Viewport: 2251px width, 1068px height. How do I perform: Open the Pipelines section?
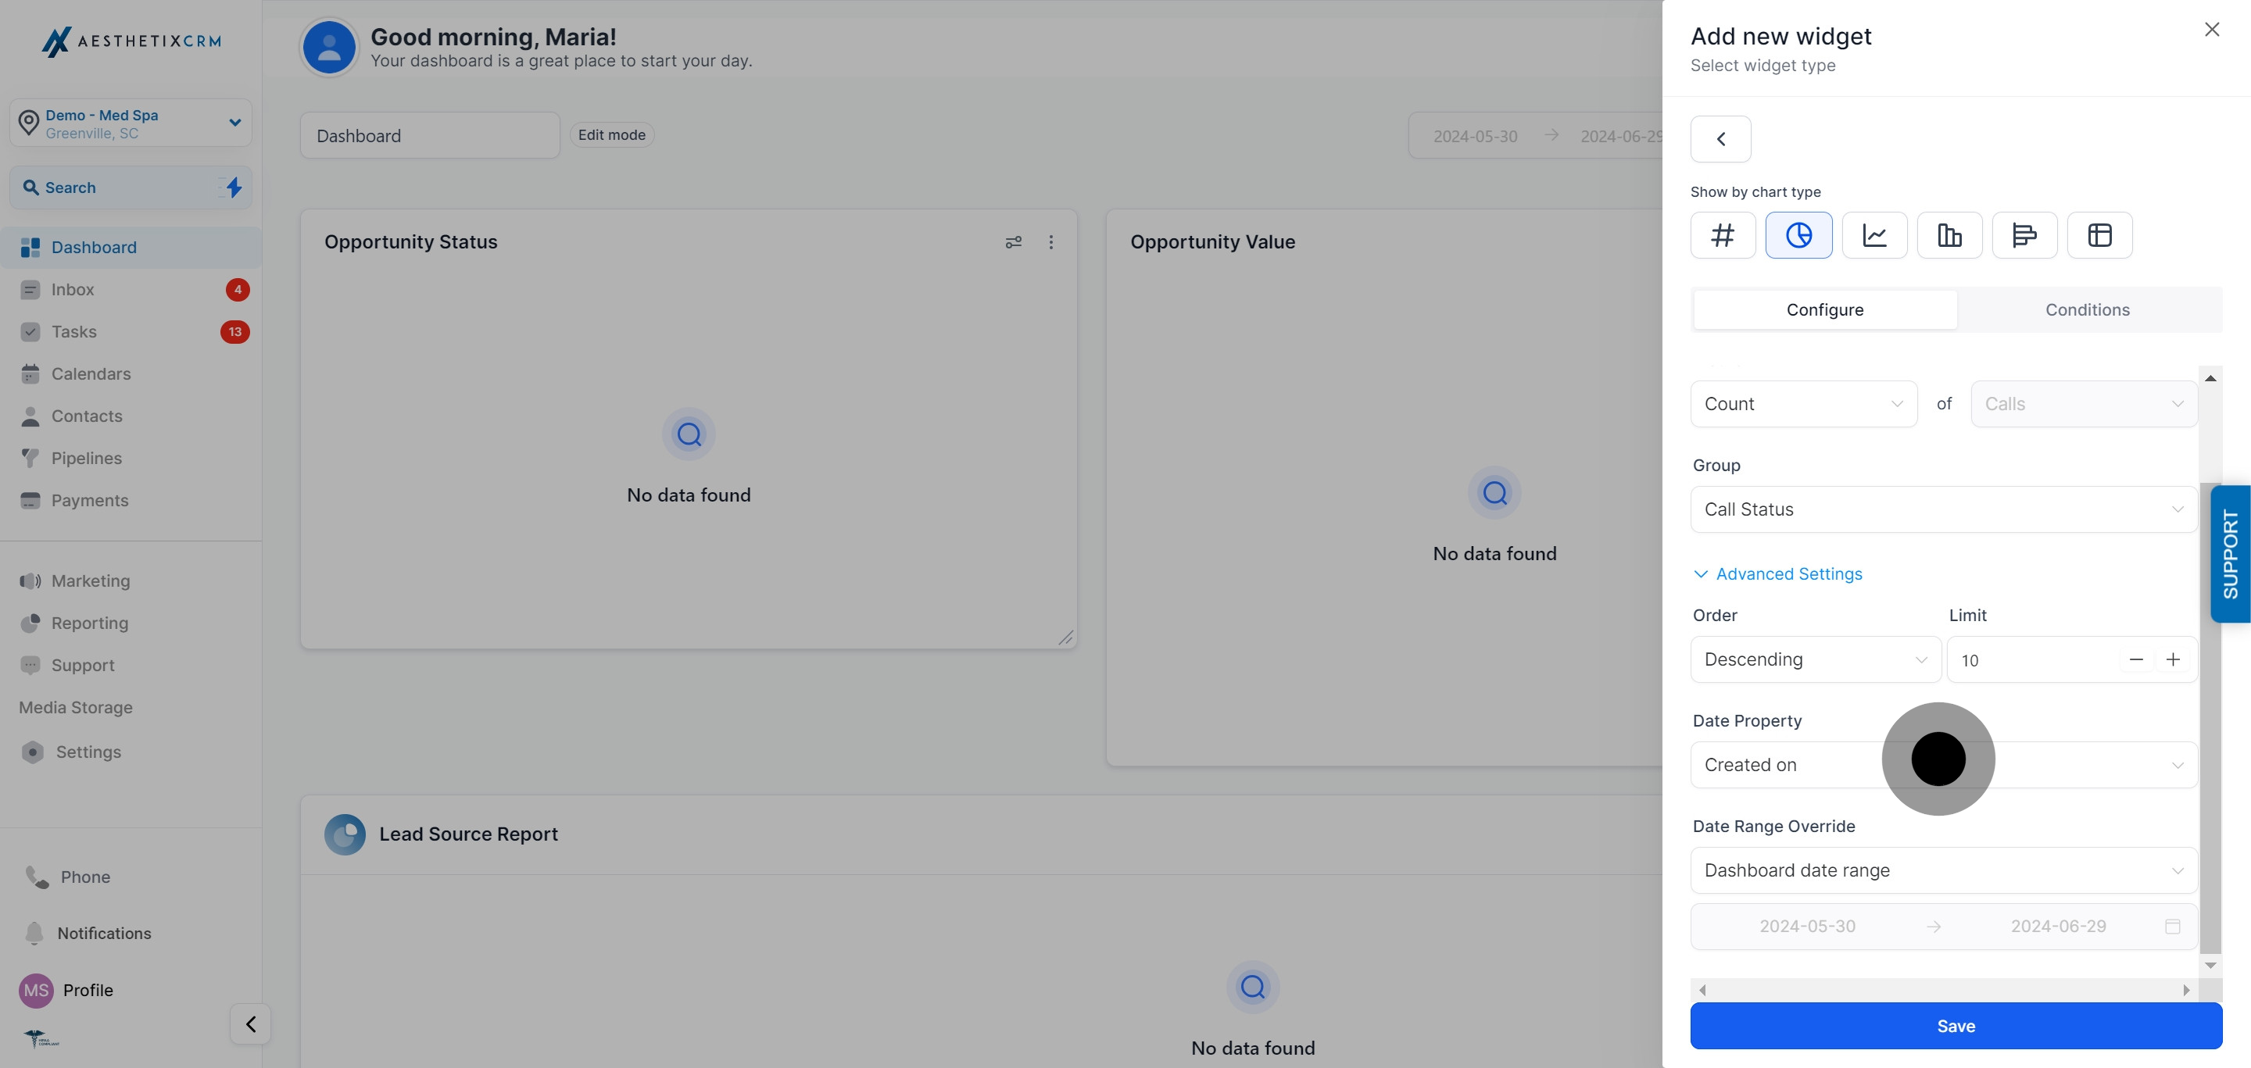[x=87, y=458]
